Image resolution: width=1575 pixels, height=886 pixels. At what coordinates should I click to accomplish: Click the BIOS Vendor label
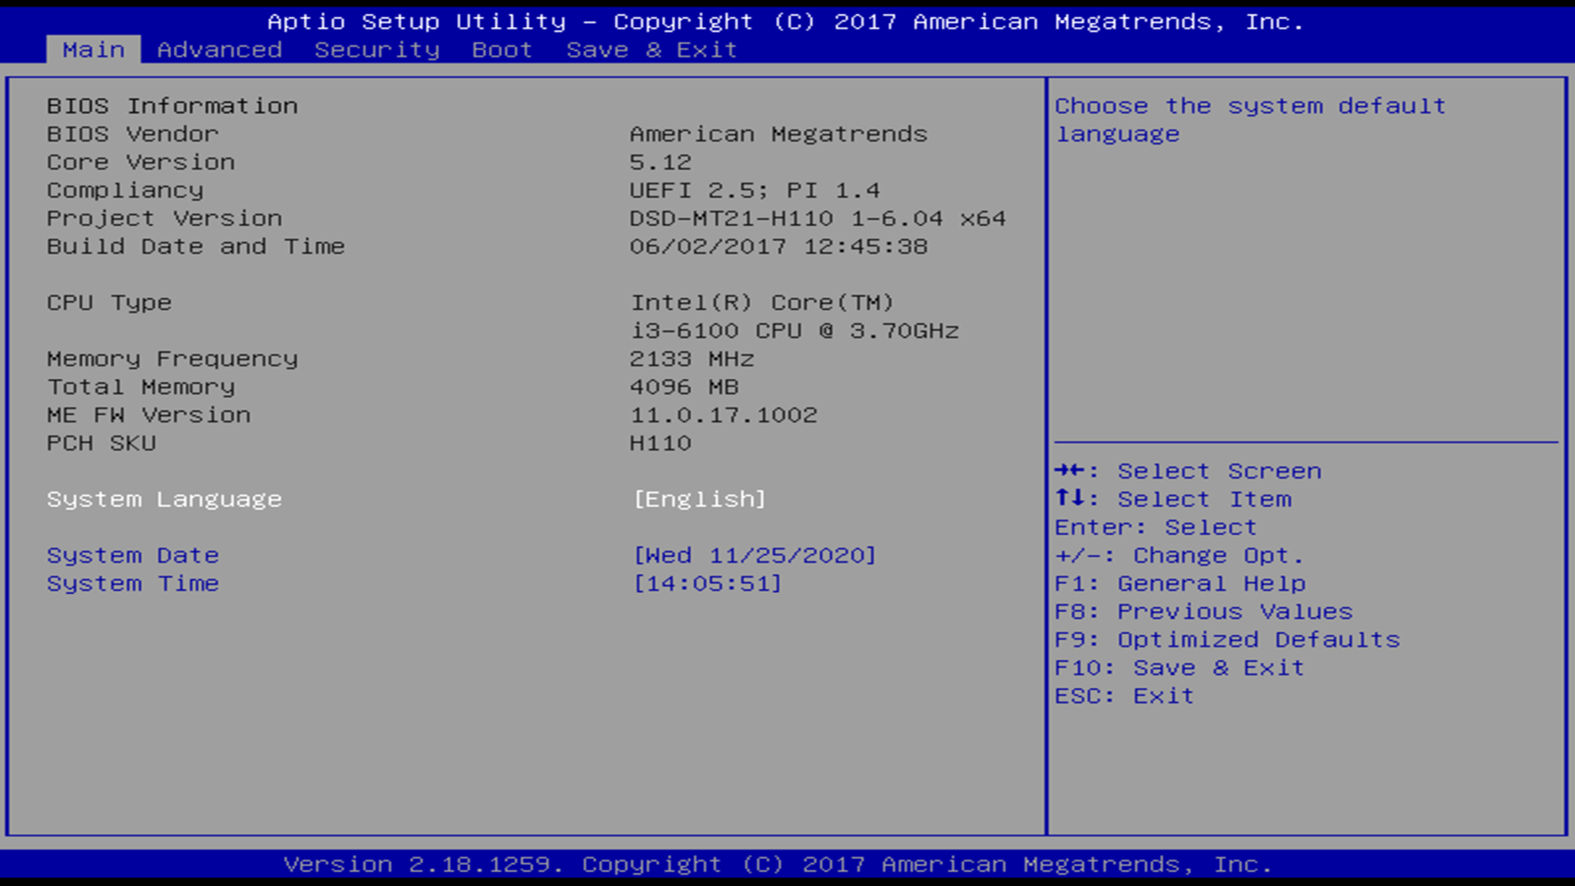click(x=133, y=134)
